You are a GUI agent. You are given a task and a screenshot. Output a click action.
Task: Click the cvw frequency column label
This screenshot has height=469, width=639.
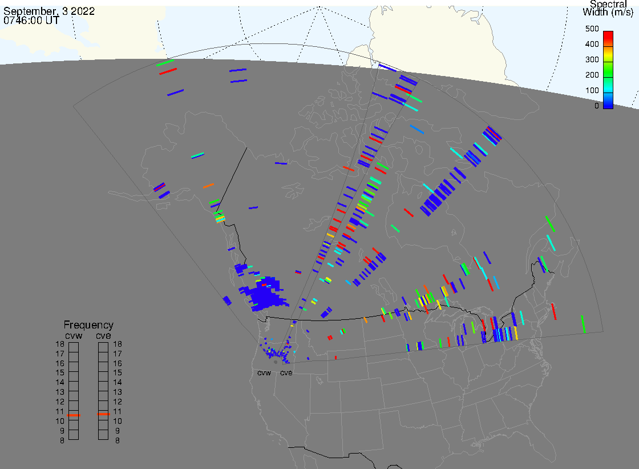pos(74,335)
